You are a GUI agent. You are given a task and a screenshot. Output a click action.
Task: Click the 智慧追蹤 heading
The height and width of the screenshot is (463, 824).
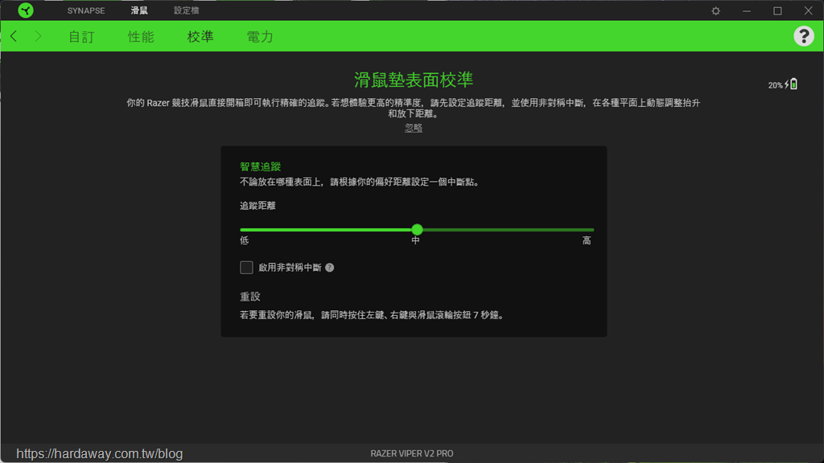pyautogui.click(x=261, y=167)
